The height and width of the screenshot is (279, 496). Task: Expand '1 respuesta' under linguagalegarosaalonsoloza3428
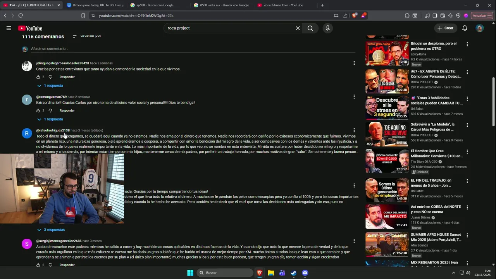(x=50, y=86)
